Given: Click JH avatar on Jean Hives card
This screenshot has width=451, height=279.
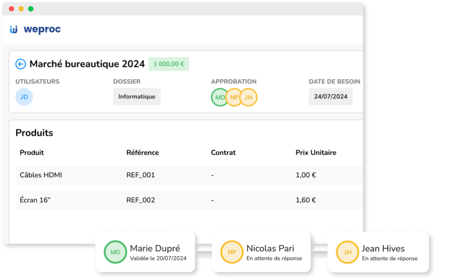Looking at the screenshot, I should click(347, 252).
